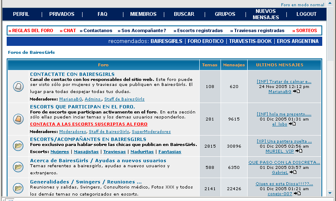Open Traviesas registradas link

[257, 30]
